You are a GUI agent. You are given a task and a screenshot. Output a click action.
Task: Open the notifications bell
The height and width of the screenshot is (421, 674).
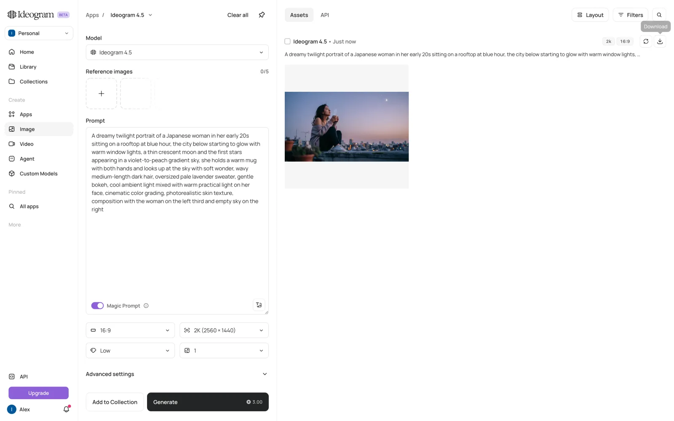click(x=66, y=409)
